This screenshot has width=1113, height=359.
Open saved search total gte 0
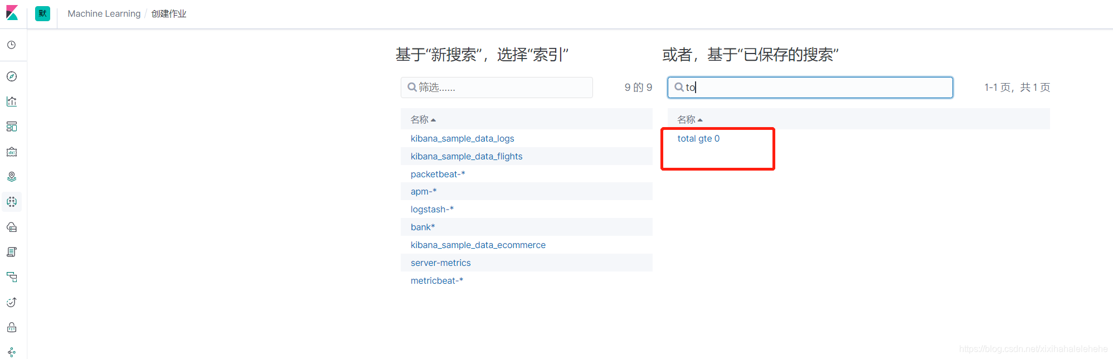(x=698, y=138)
